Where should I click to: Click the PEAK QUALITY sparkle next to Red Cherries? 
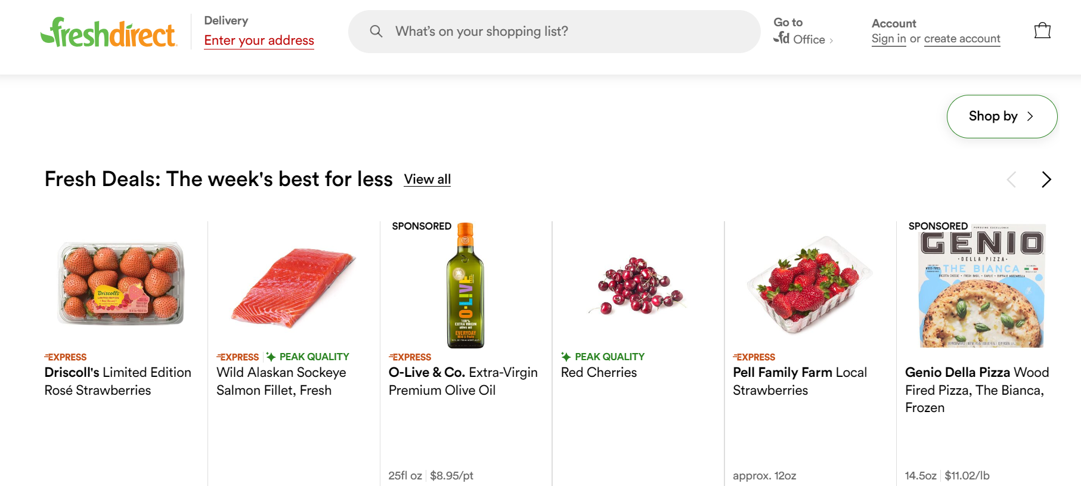(565, 357)
